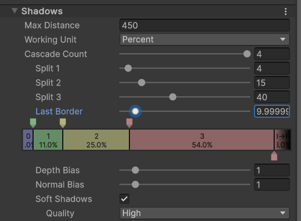Open the Working Unit Percent dropdown
Viewport: 301px width, 221px height.
coord(204,40)
